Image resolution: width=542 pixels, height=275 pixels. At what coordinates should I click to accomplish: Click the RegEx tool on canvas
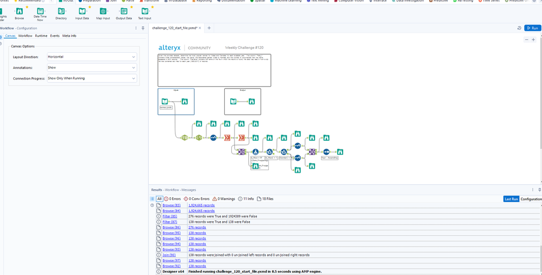199,137
